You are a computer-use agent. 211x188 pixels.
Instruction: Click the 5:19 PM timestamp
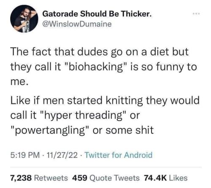pos(25,155)
